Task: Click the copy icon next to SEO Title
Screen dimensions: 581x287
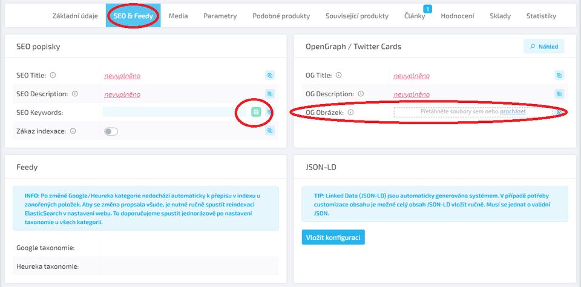Action: click(x=270, y=75)
